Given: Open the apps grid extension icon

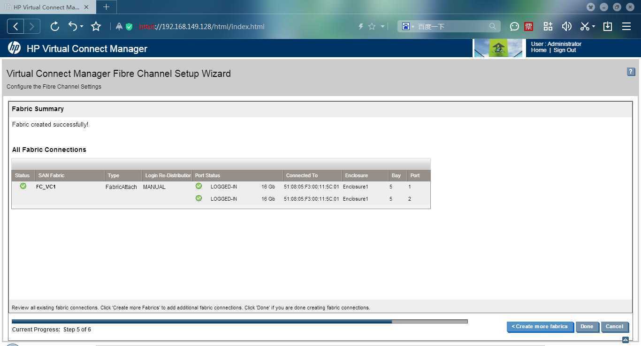Looking at the screenshot, I should pyautogui.click(x=548, y=26).
